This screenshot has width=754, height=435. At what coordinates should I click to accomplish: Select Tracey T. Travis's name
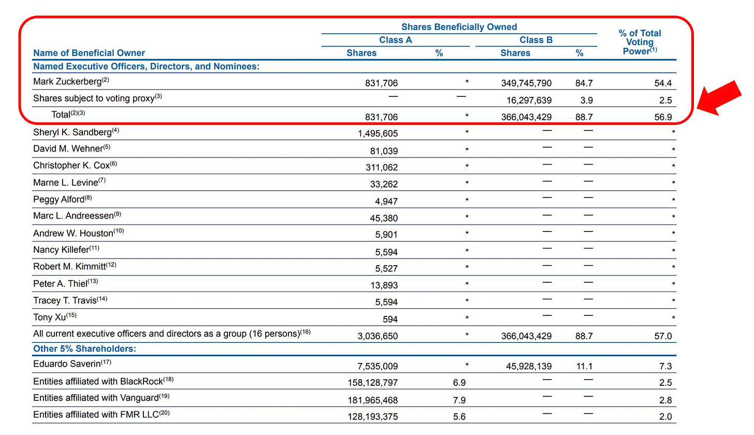pyautogui.click(x=70, y=300)
